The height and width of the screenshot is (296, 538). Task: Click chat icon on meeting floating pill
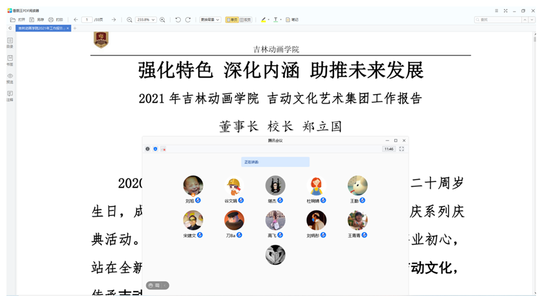click(157, 285)
